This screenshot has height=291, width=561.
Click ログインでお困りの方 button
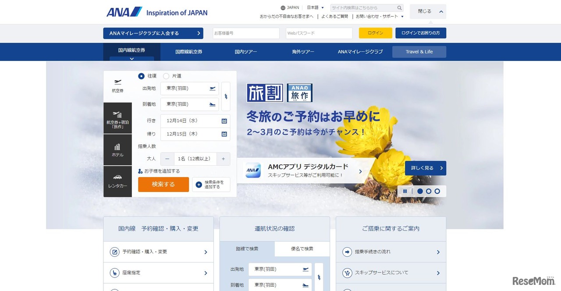tap(421, 33)
